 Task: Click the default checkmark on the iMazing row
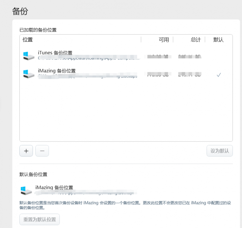tap(219, 75)
